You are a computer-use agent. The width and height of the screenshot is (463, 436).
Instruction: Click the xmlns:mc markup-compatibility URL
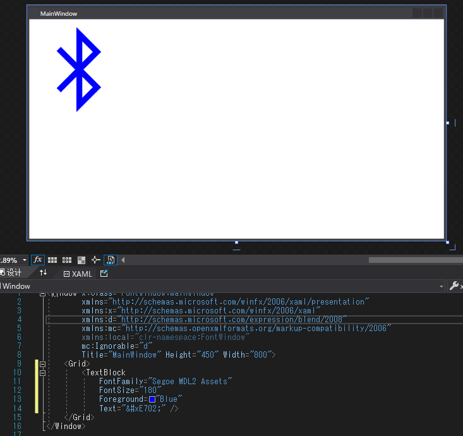click(256, 328)
